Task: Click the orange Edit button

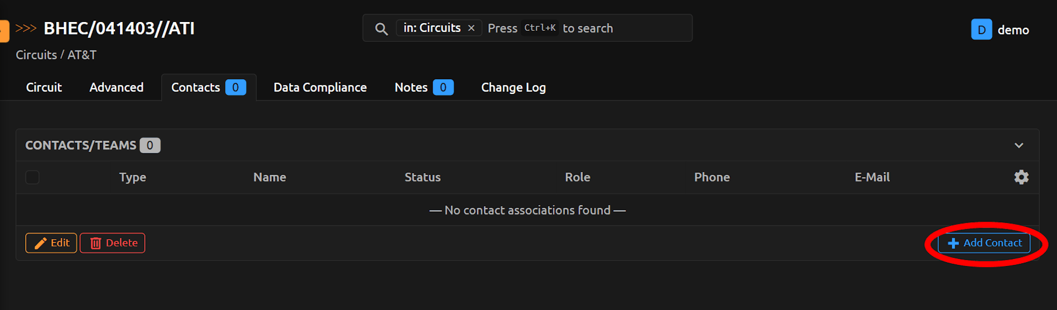Action: [x=51, y=243]
